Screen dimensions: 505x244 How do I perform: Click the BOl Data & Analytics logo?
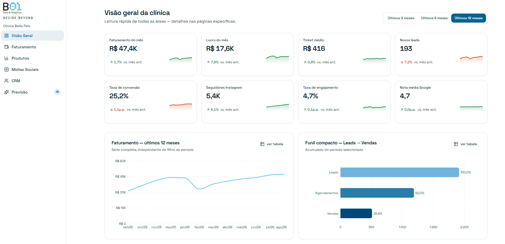[12, 8]
